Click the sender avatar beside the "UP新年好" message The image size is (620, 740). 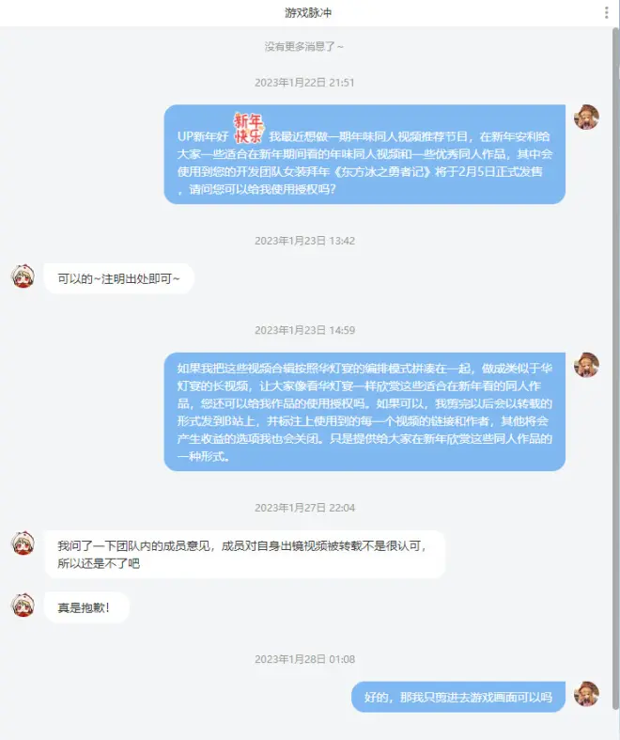[586, 117]
